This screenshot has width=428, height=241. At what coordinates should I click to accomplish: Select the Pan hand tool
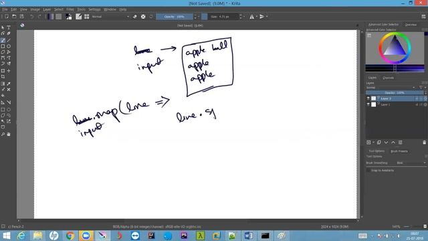pos(9,134)
